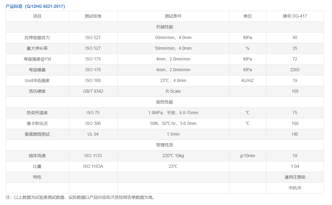
Task: Click the 弯曲模量 row label
Action: 37,70
